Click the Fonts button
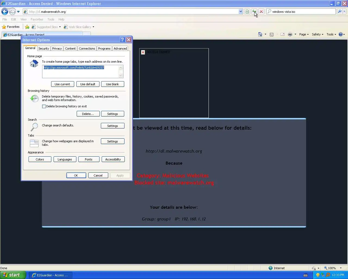This screenshot has height=279, width=348. [x=89, y=159]
